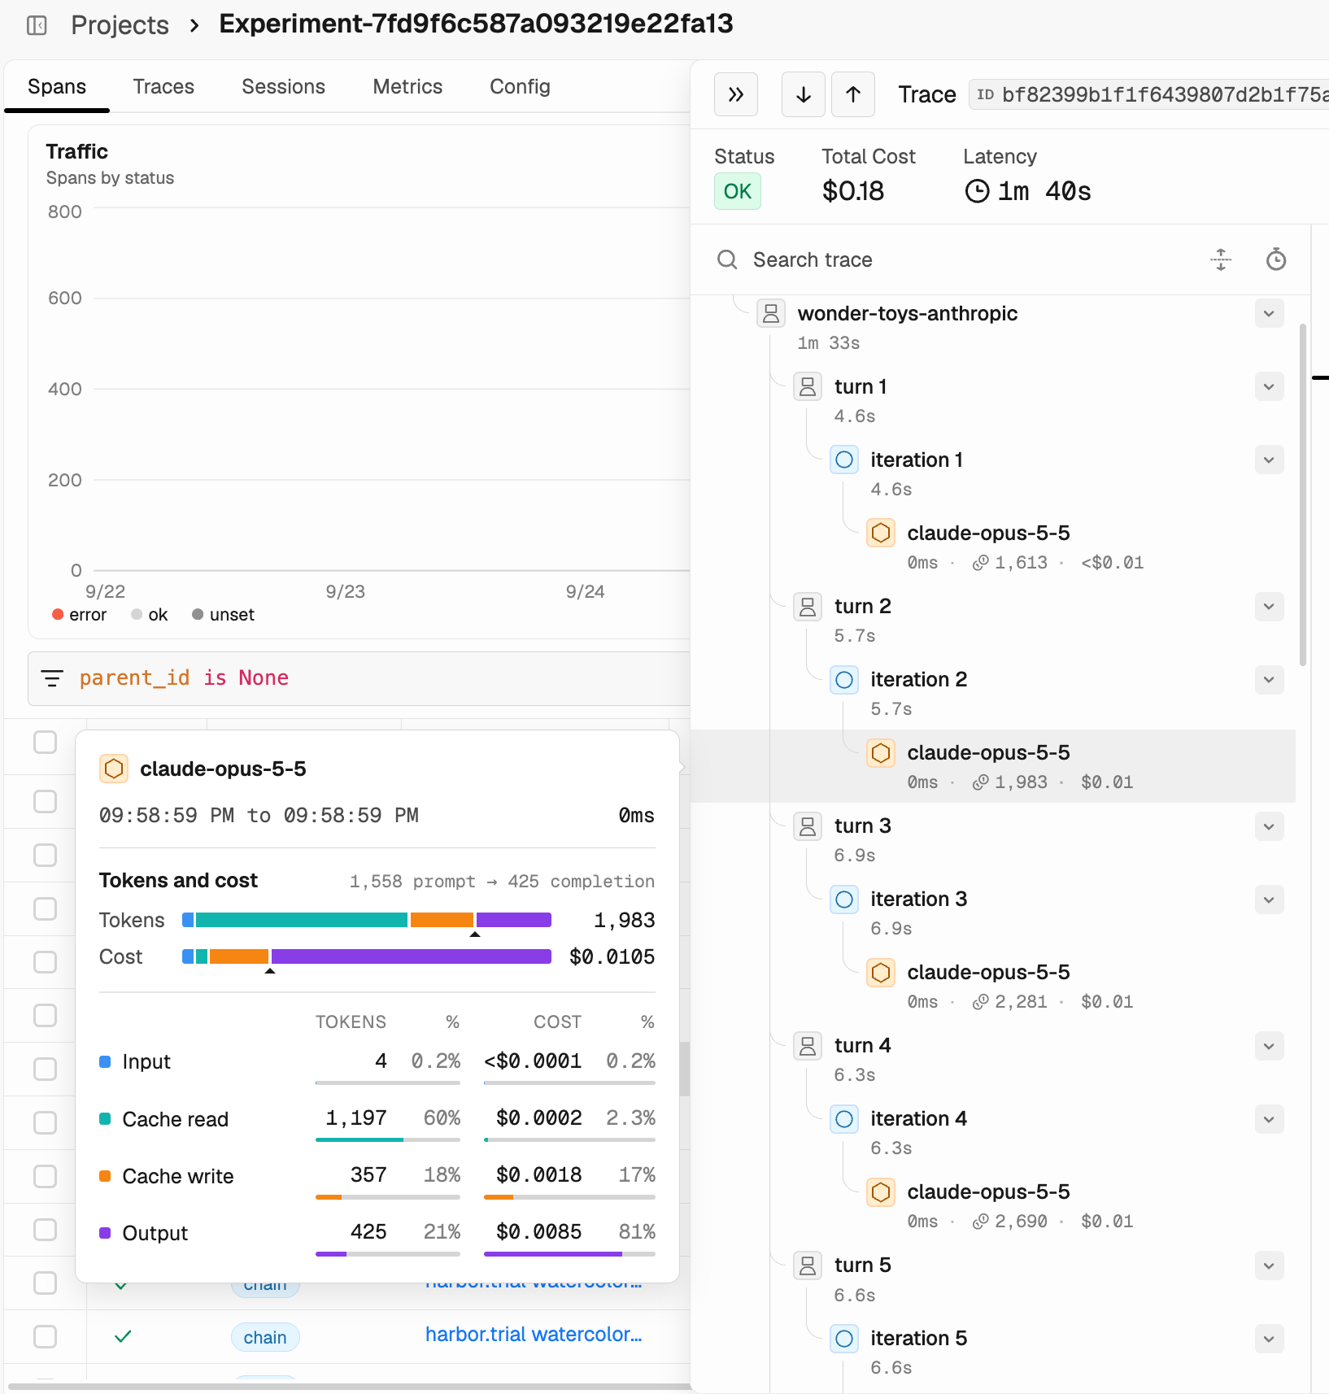Toggle the error series in chart legend
The width and height of the screenshot is (1329, 1394).
[x=79, y=615]
